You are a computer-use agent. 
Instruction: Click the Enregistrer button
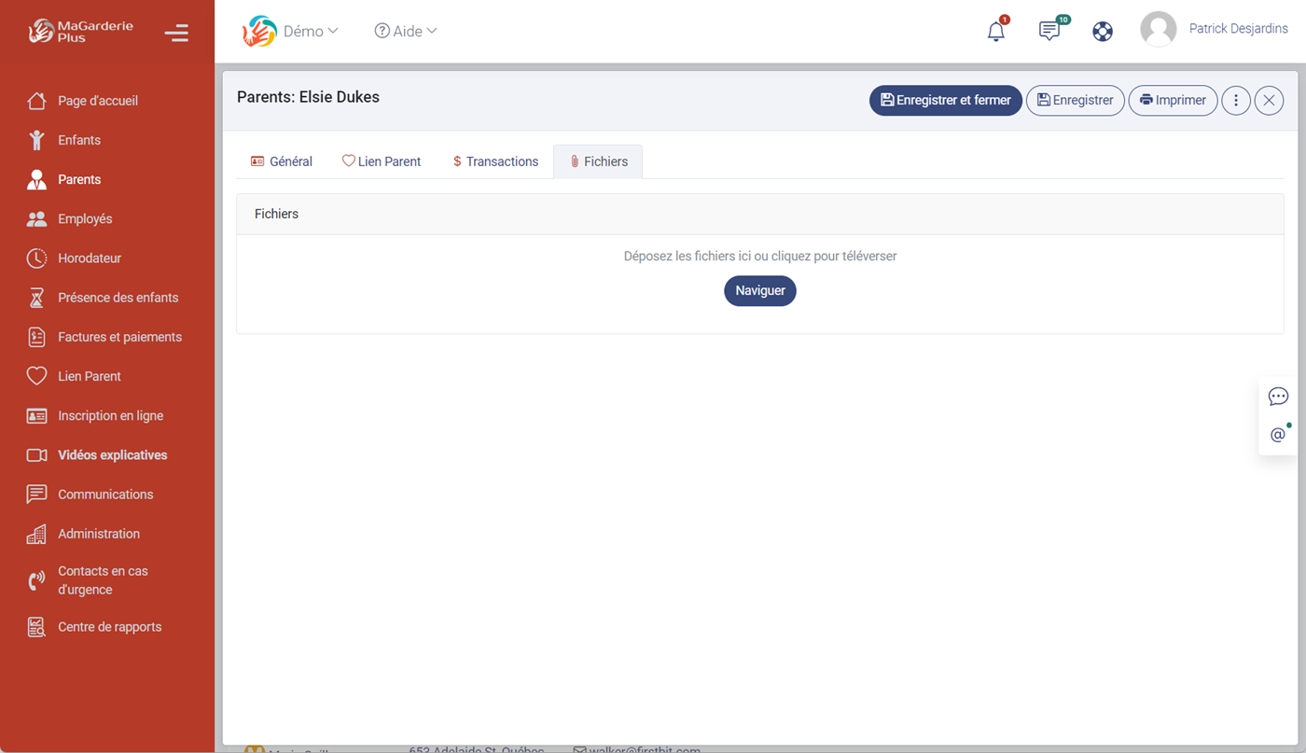1076,101
